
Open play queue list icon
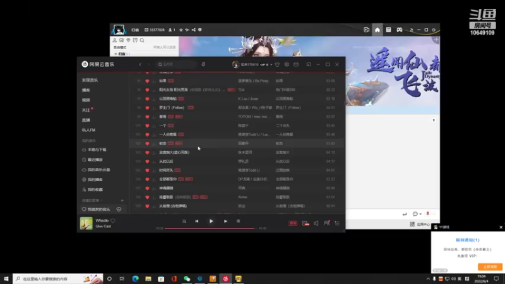(337, 223)
